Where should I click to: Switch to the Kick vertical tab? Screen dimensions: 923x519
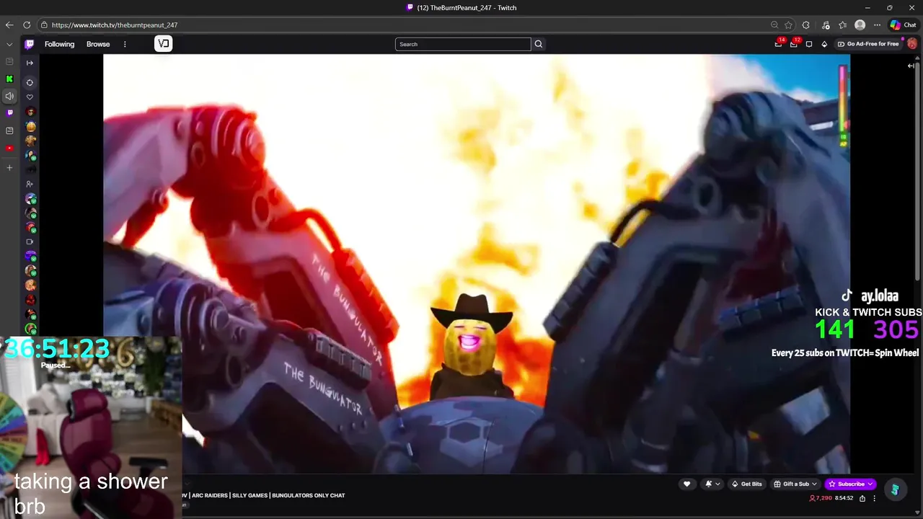click(9, 79)
